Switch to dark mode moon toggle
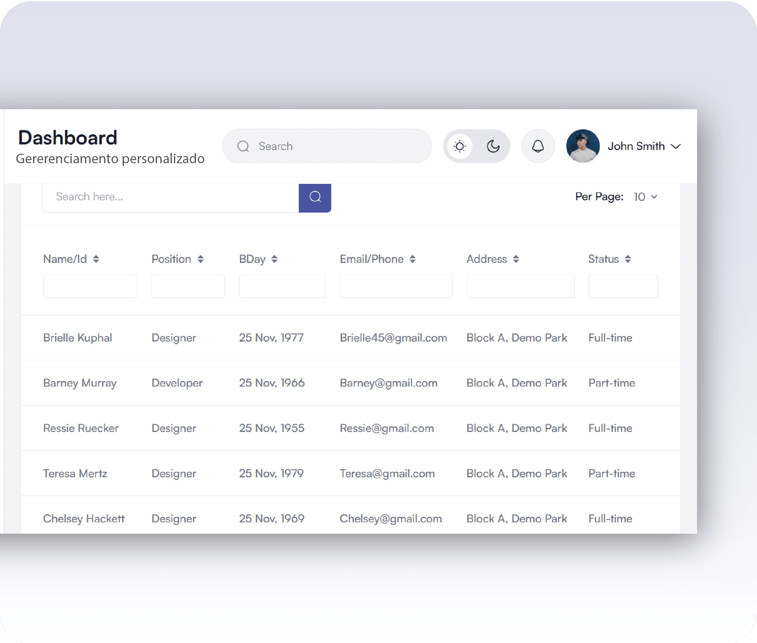The image size is (757, 643). (x=493, y=146)
